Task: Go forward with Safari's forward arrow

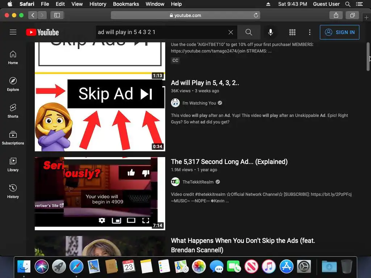Action: (42, 15)
